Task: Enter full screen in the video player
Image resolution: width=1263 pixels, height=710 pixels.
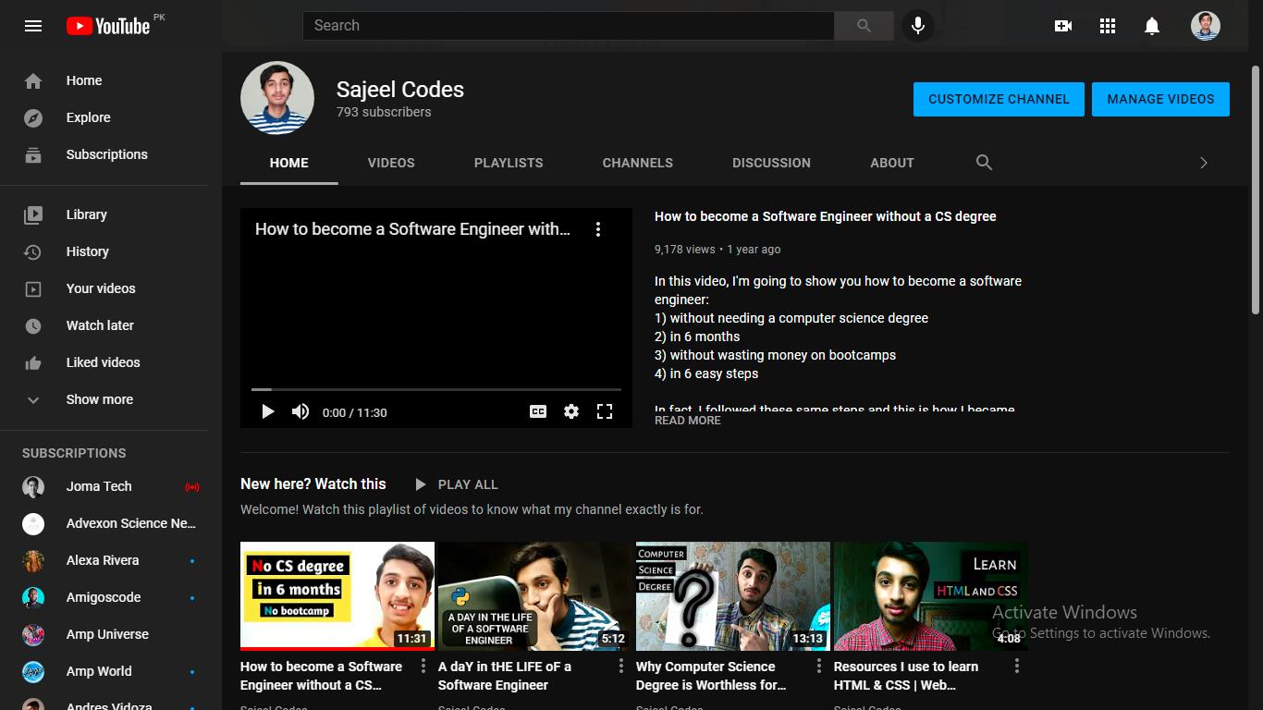Action: [x=605, y=412]
